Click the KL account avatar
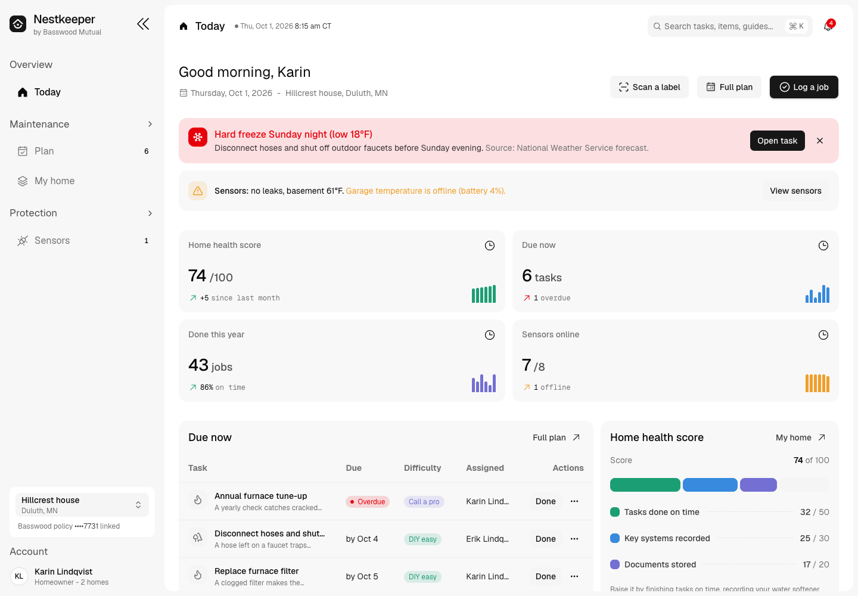 pyautogui.click(x=19, y=576)
